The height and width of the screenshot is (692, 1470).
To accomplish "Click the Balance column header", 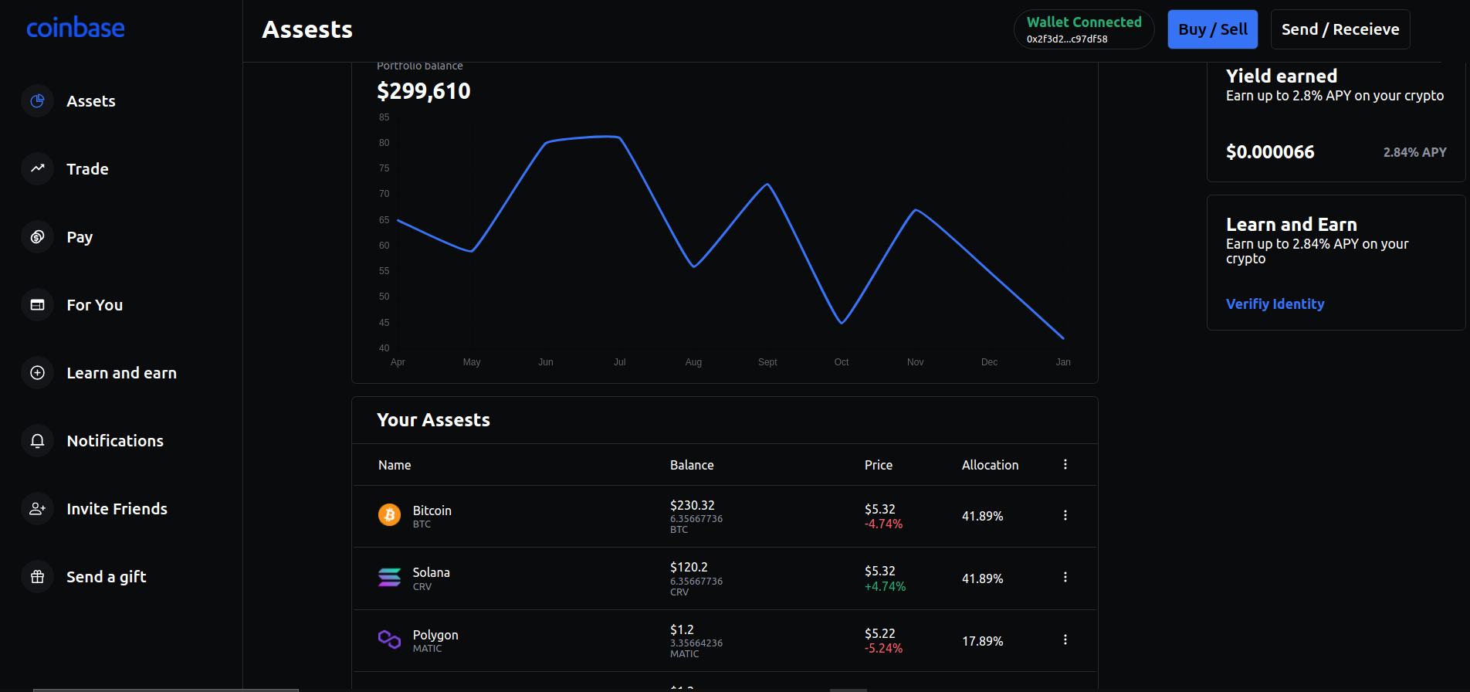I will (692, 465).
